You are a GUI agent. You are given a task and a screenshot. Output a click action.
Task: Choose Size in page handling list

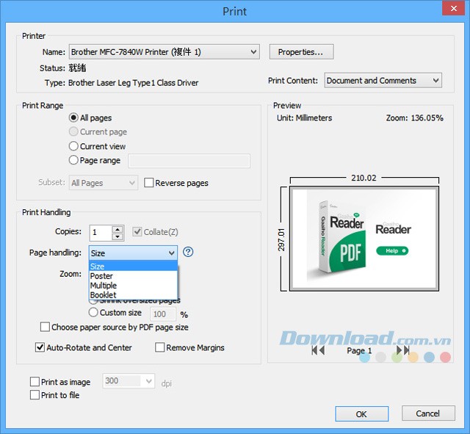[x=133, y=266]
